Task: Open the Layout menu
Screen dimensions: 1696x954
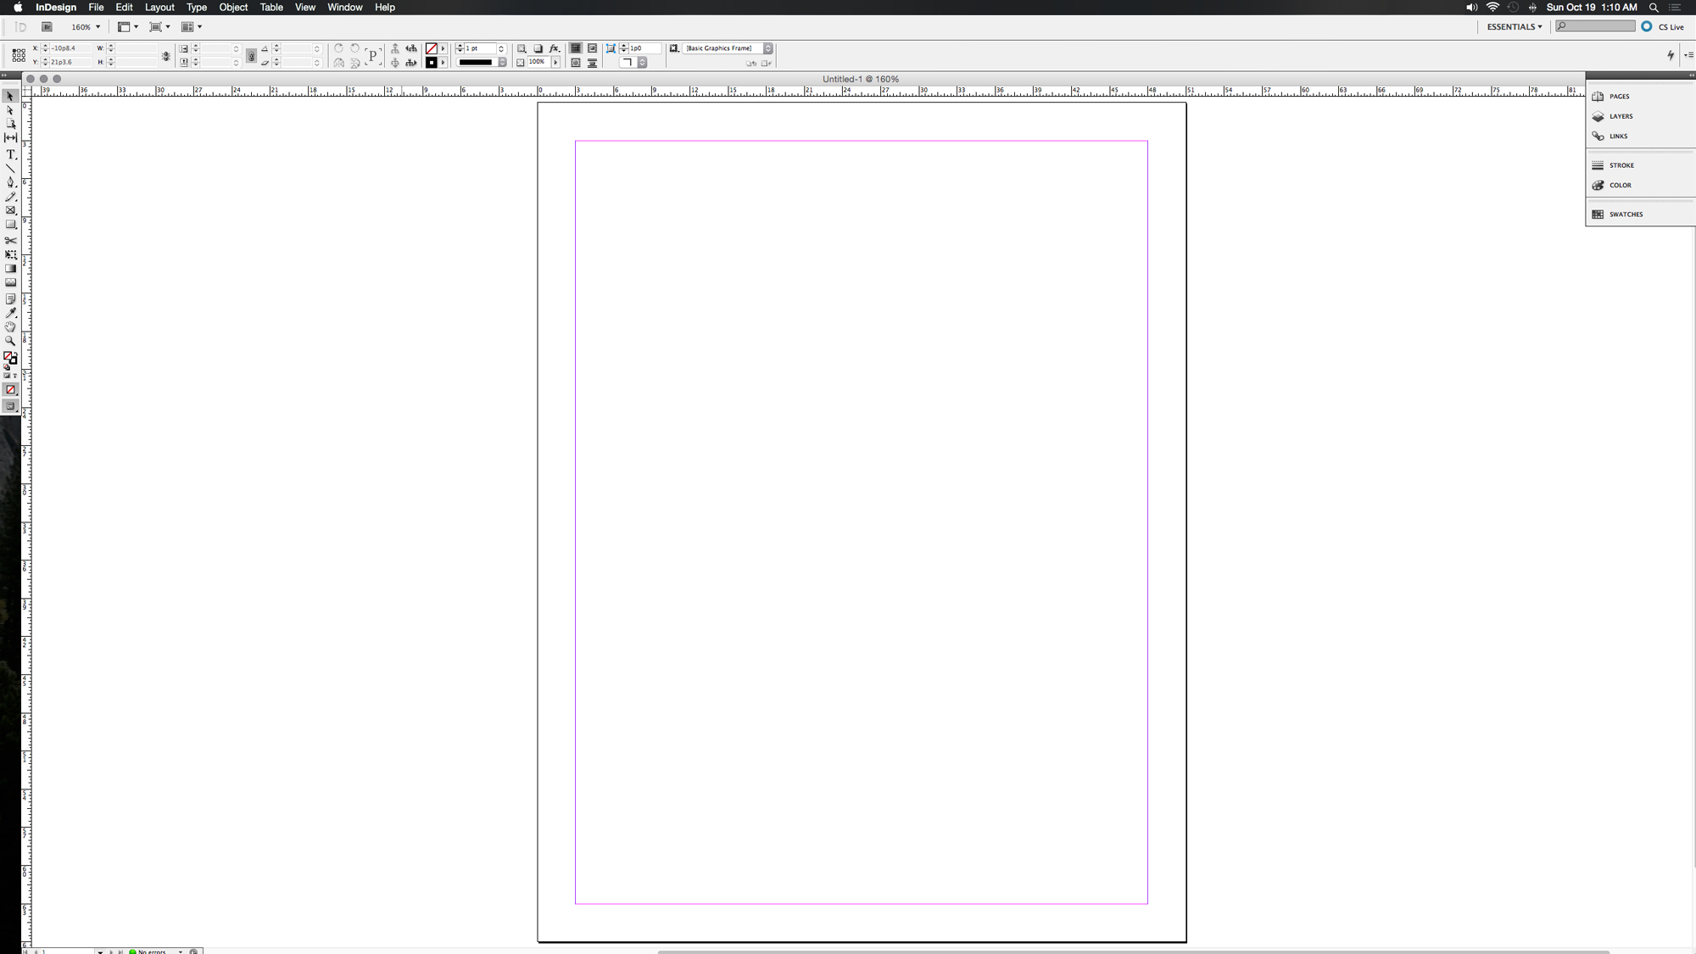Action: click(159, 8)
